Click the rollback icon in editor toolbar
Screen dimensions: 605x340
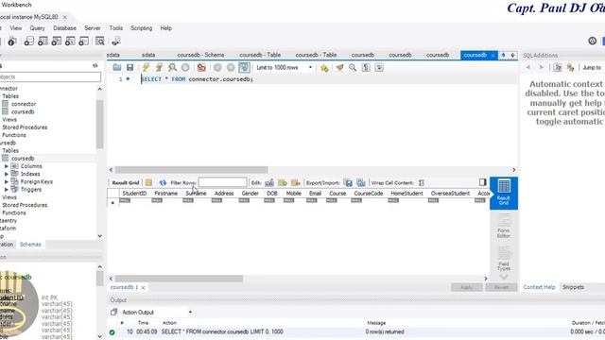[231, 67]
